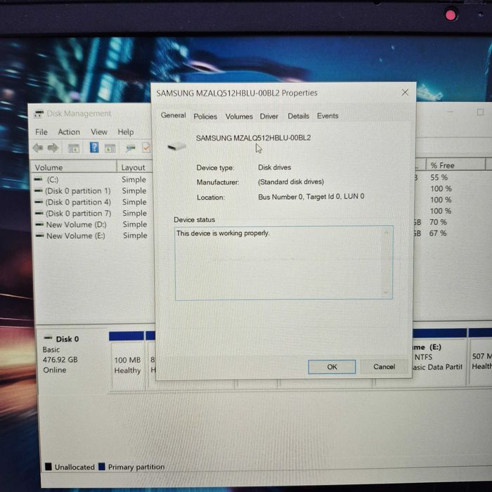The height and width of the screenshot is (492, 492).
Task: Click drive icon beside New Volume (D:)
Action: [x=39, y=224]
